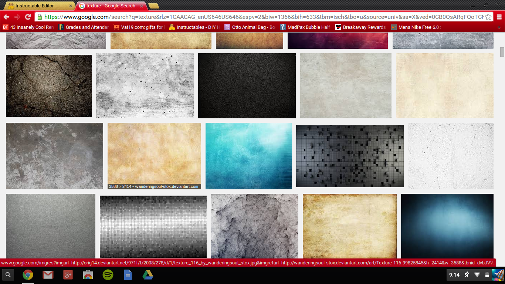This screenshot has height=284, width=505.
Task: Open a new tab
Action: [154, 6]
